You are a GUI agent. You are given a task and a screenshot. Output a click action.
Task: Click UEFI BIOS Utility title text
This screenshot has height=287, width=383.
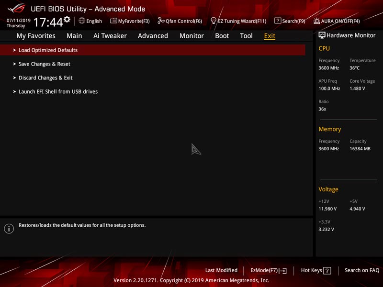[x=88, y=9]
